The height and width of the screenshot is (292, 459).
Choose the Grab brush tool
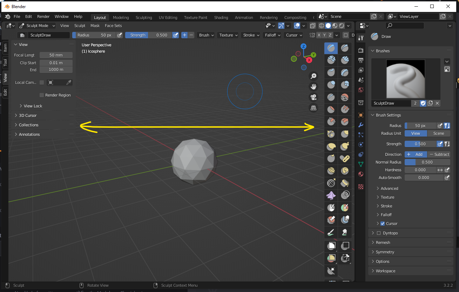click(x=345, y=134)
